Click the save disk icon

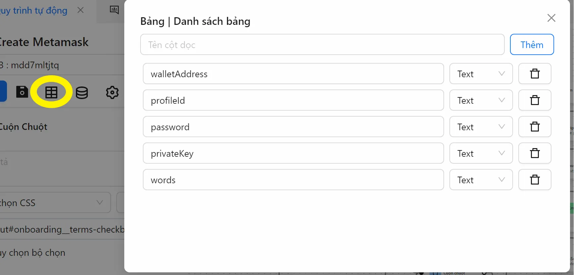tap(22, 92)
